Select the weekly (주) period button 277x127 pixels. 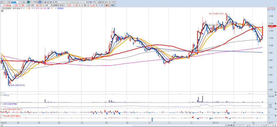pyautogui.click(x=42, y=2)
